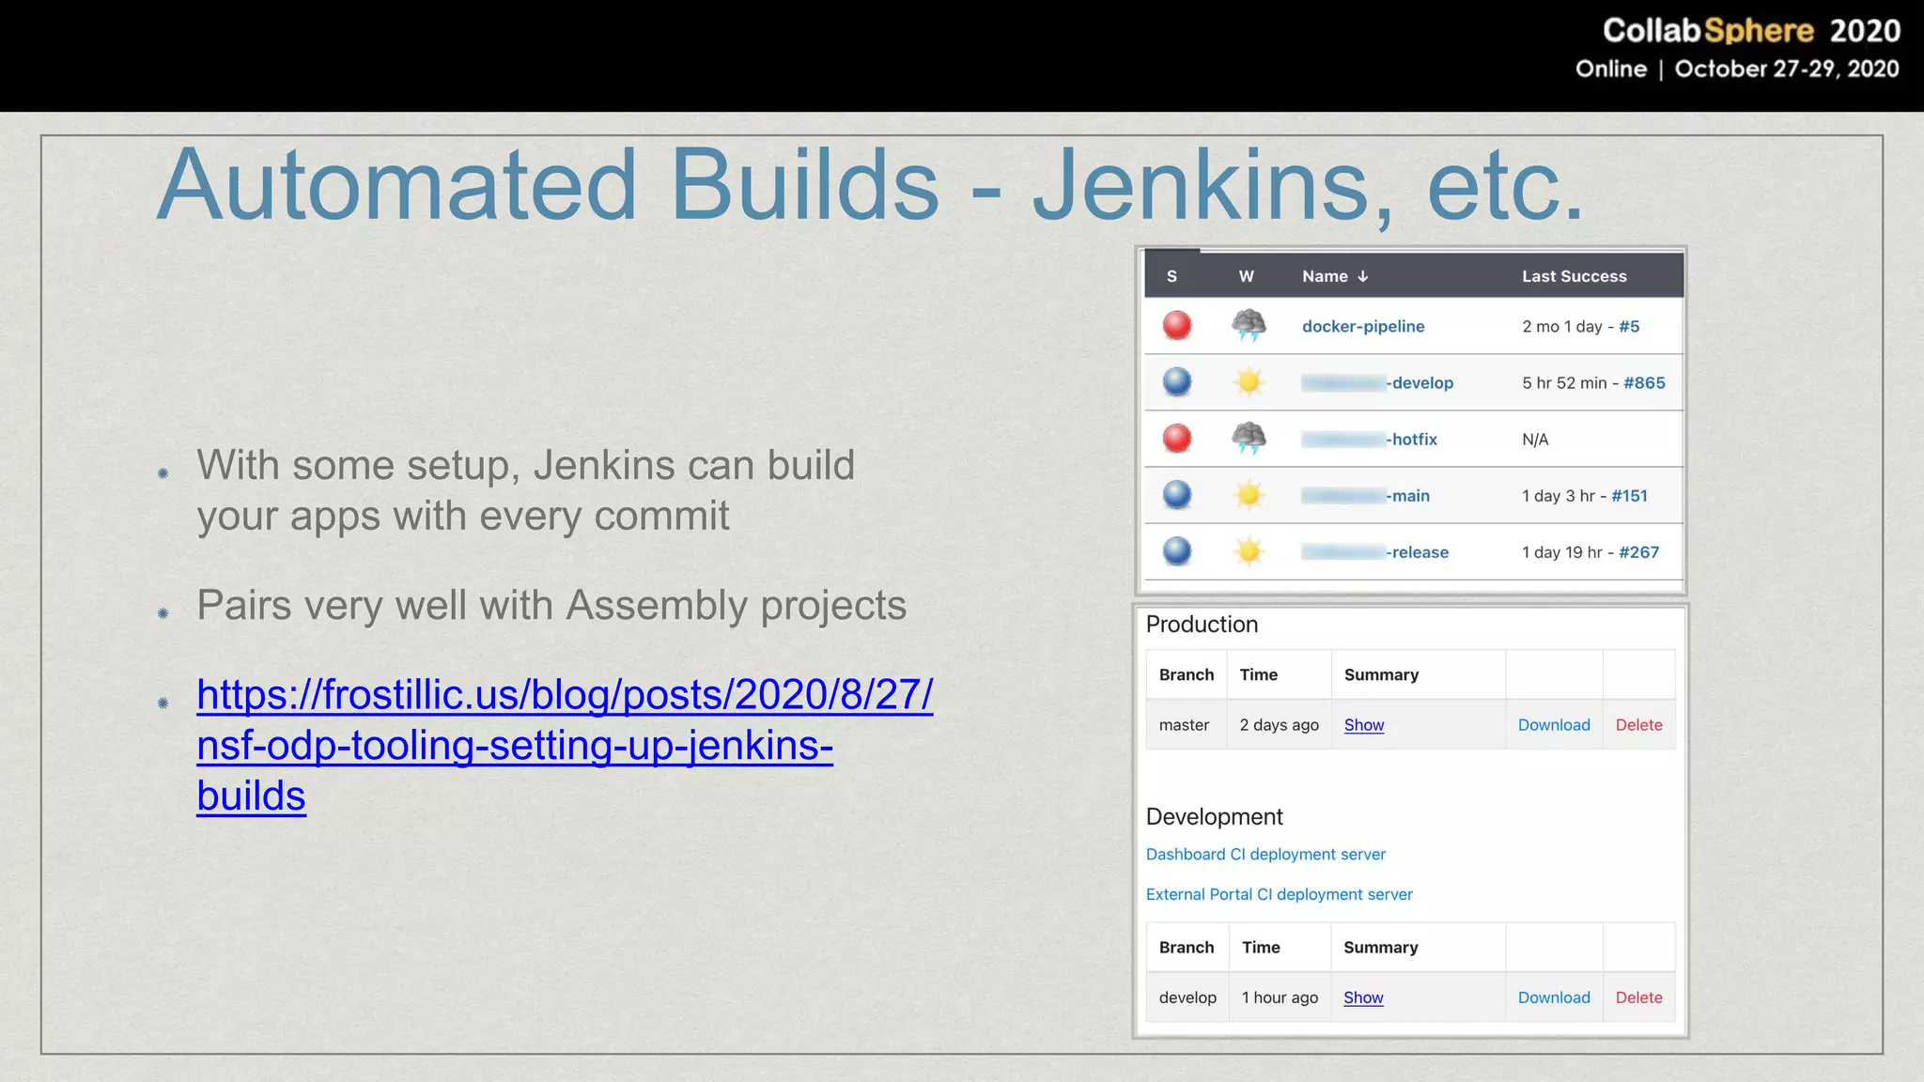The image size is (1924, 1082).
Task: Click the 'Online | October 27-29, 2020' text
Action: pos(1737,69)
